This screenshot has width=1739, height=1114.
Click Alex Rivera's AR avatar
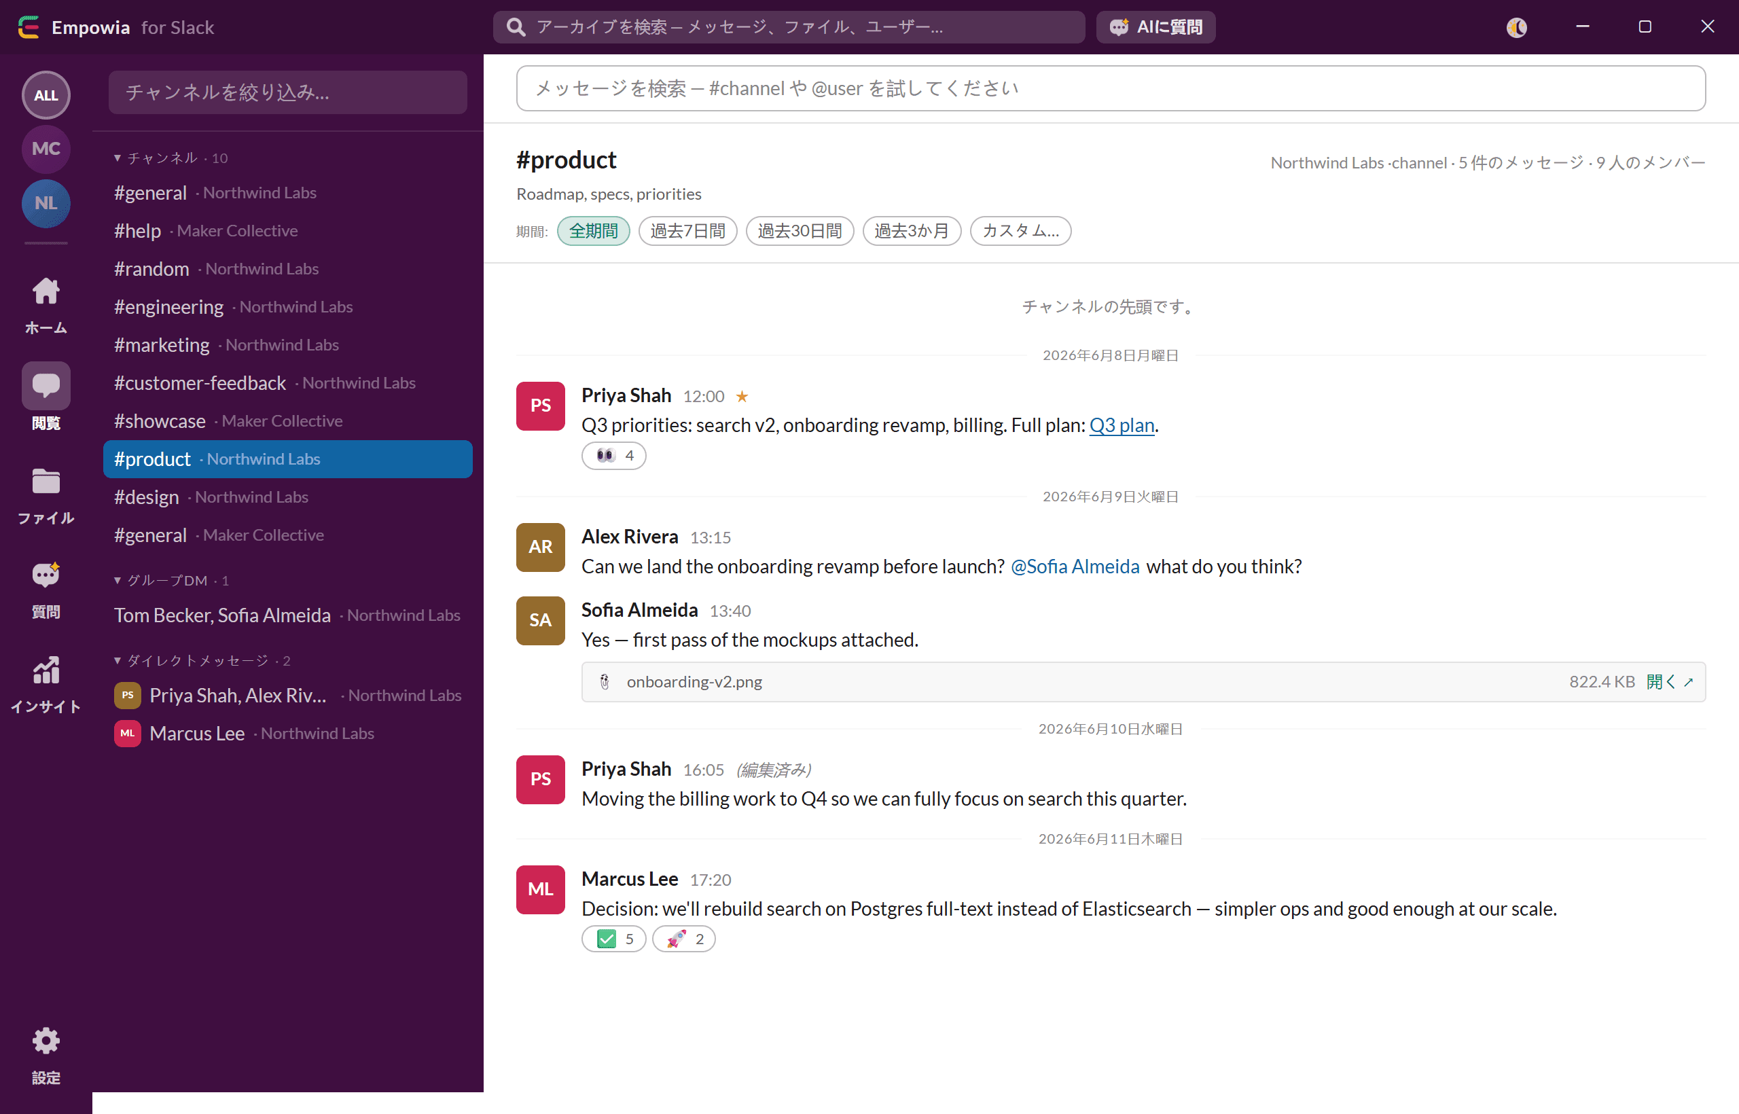[540, 547]
